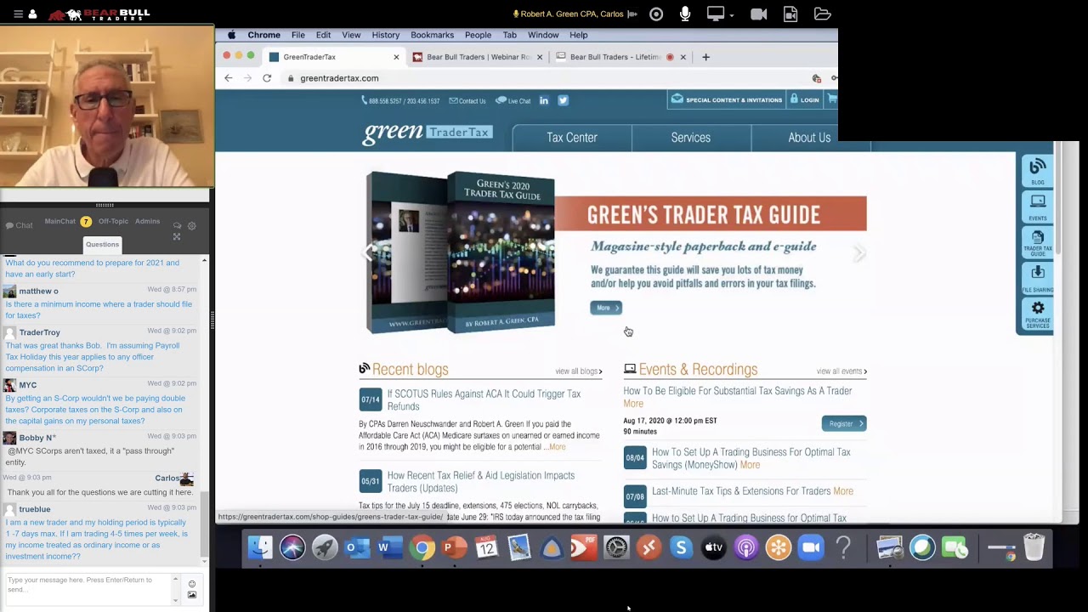Open the Apple menu
The image size is (1088, 612).
(x=231, y=35)
